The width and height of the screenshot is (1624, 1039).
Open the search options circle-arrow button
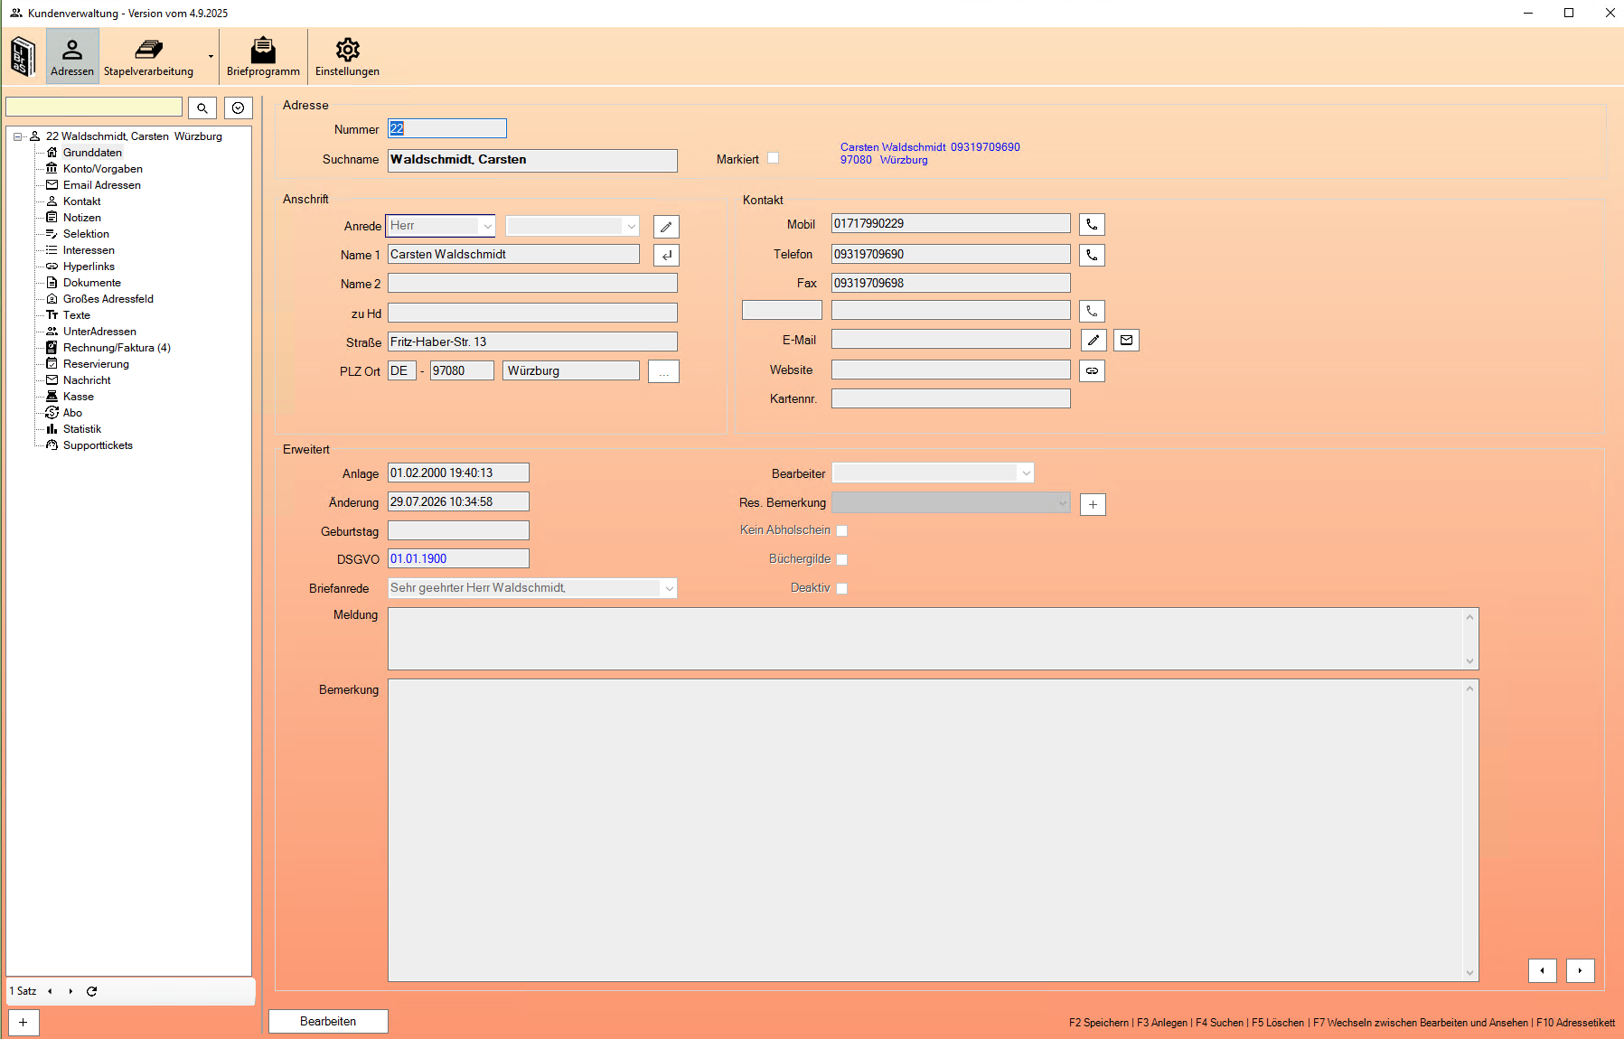coord(238,108)
